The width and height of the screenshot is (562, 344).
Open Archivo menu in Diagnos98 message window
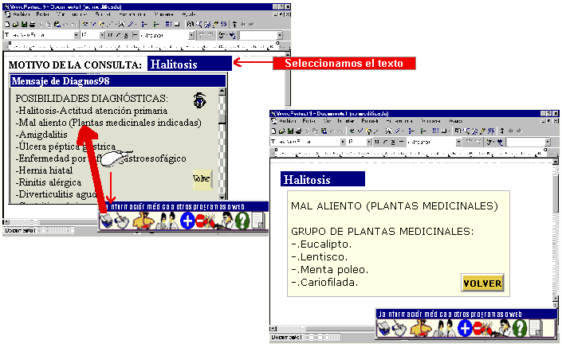pos(22,14)
